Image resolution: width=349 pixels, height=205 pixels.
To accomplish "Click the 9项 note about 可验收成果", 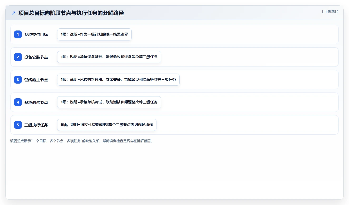I will 107,125.
